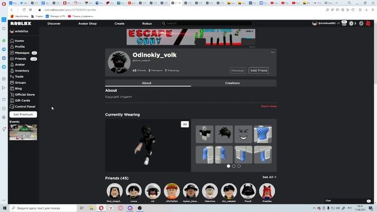Click the Escape Obby banner ad
This screenshot has width=377, height=212.
tap(191, 37)
